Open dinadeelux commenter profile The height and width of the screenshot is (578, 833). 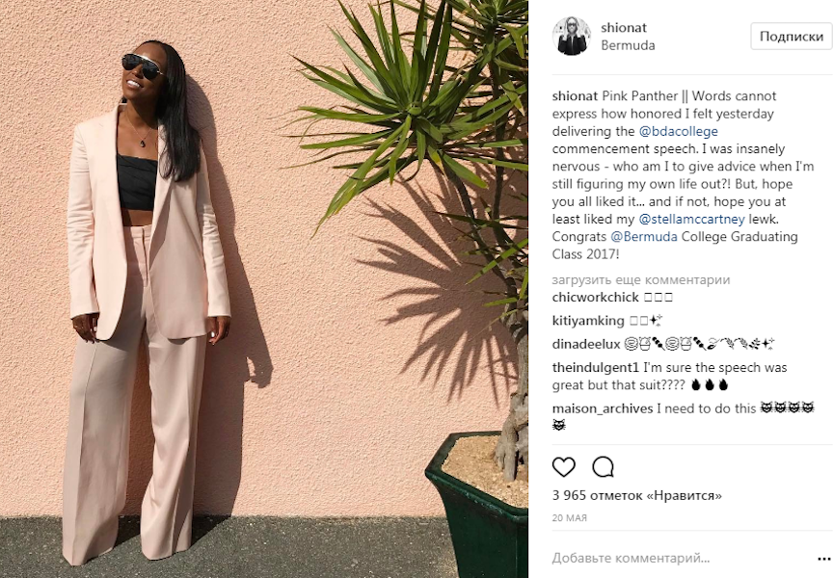[586, 344]
